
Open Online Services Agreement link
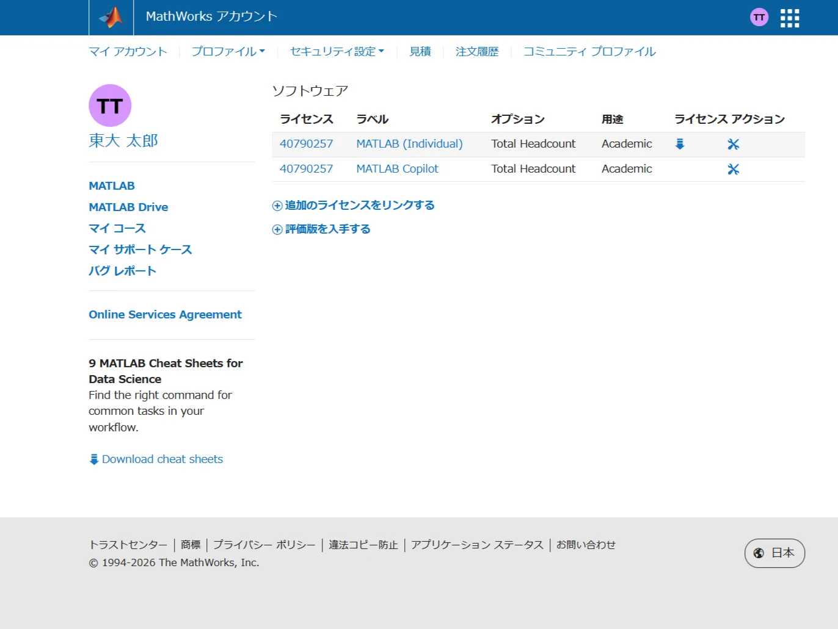[165, 315]
